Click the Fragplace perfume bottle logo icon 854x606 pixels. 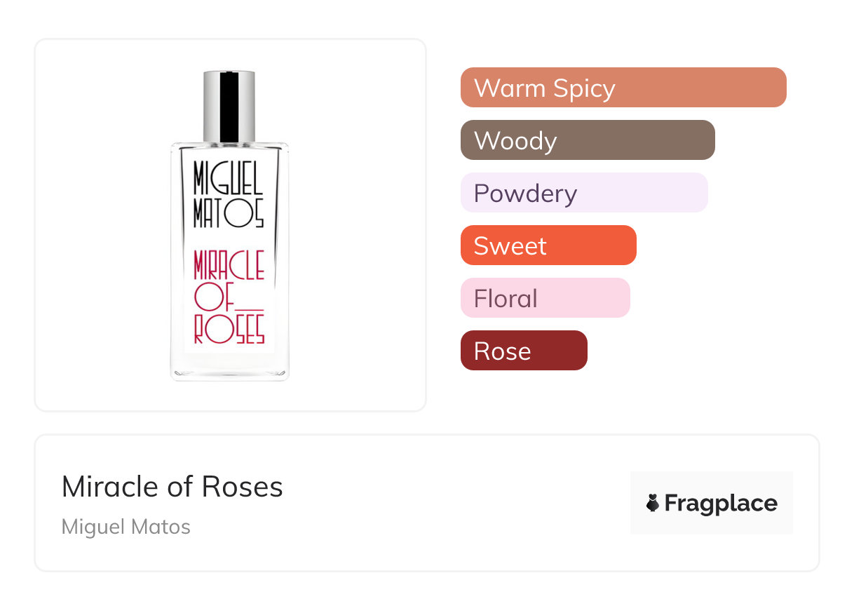pyautogui.click(x=653, y=503)
